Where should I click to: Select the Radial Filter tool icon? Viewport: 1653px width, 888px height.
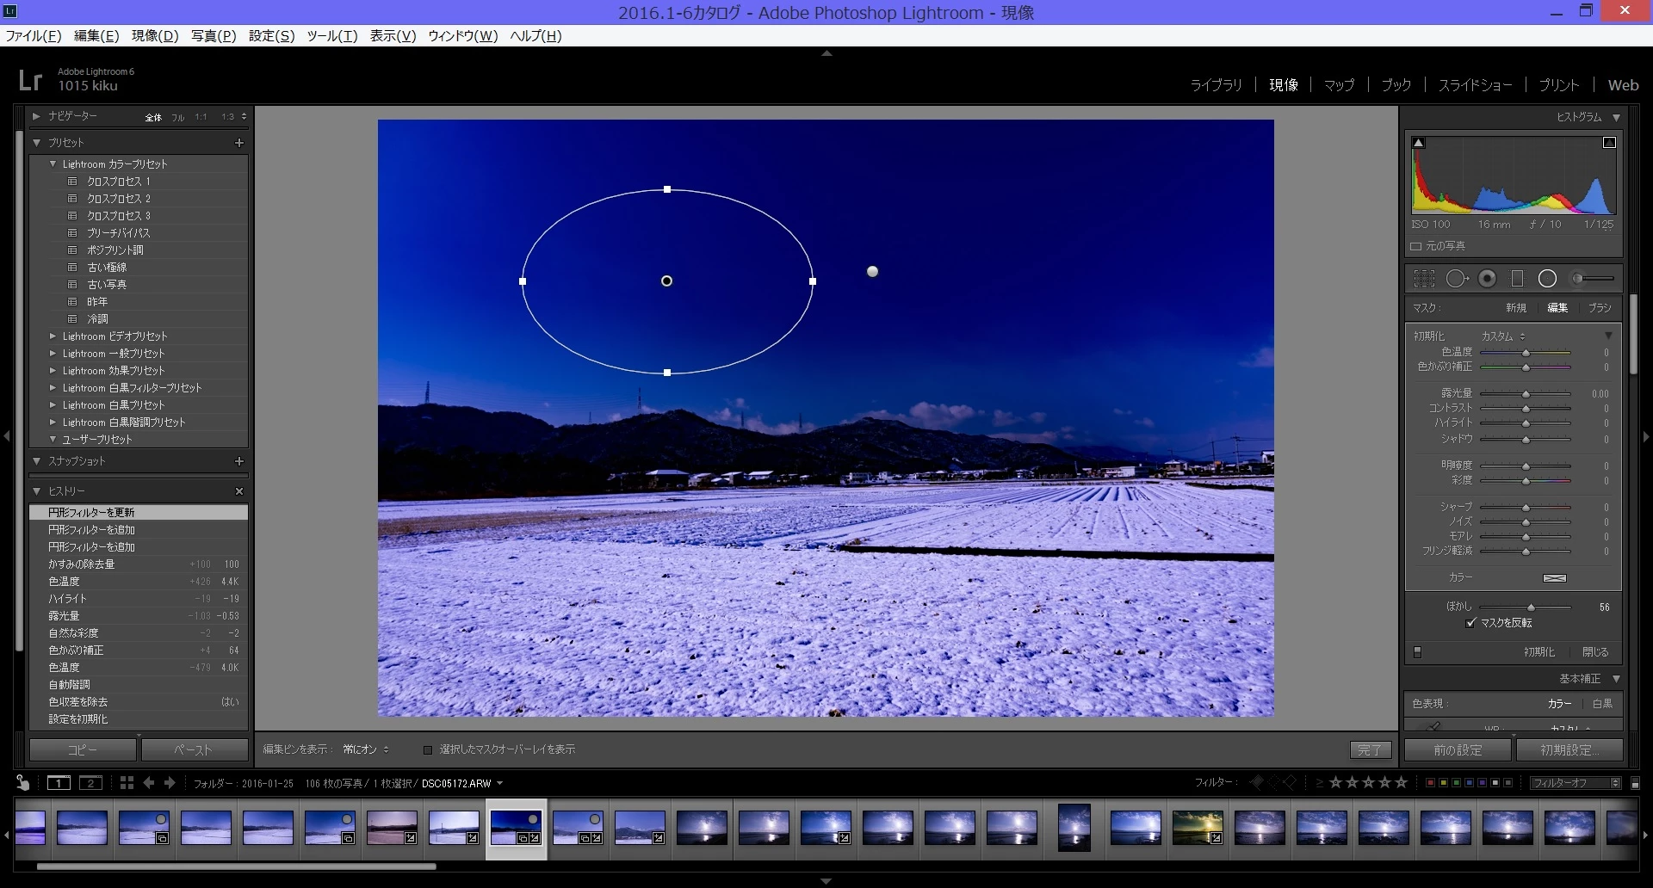1547,279
